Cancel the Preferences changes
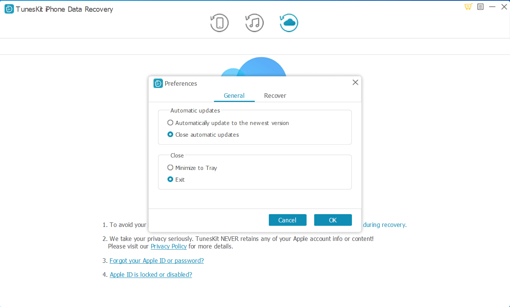 click(287, 220)
